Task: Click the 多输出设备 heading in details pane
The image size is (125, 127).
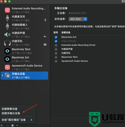Action: (x=61, y=8)
